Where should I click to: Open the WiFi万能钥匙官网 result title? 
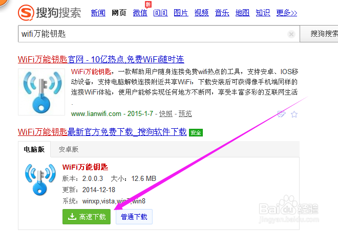click(x=101, y=59)
